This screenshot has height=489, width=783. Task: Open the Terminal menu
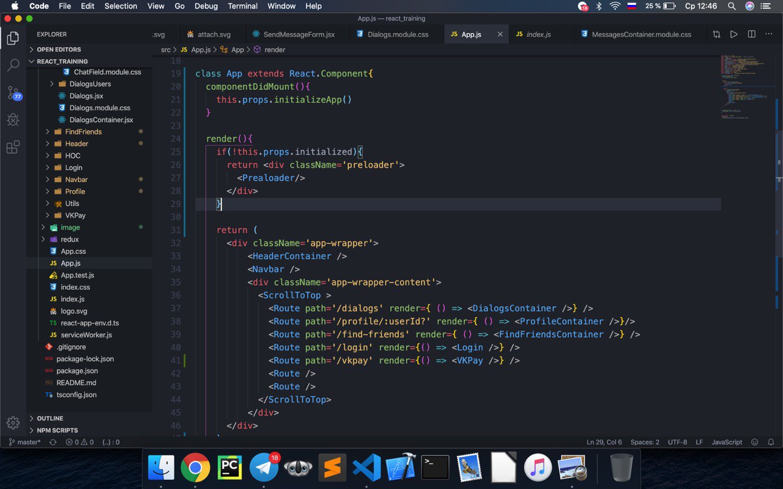242,6
